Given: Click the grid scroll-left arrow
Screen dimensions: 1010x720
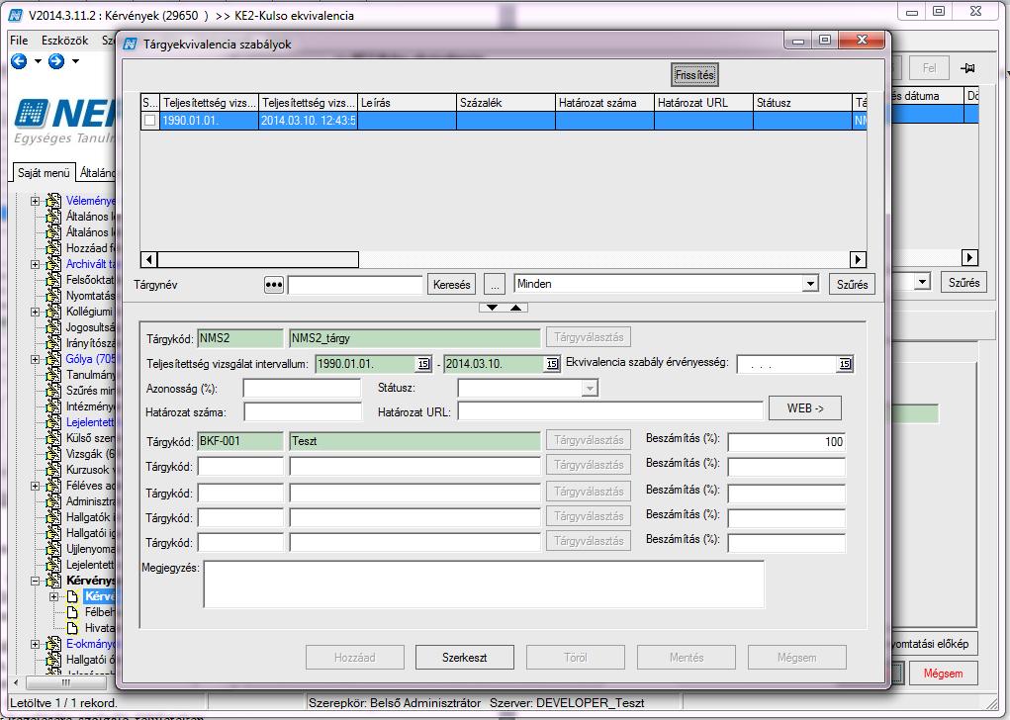Looking at the screenshot, I should 148,259.
